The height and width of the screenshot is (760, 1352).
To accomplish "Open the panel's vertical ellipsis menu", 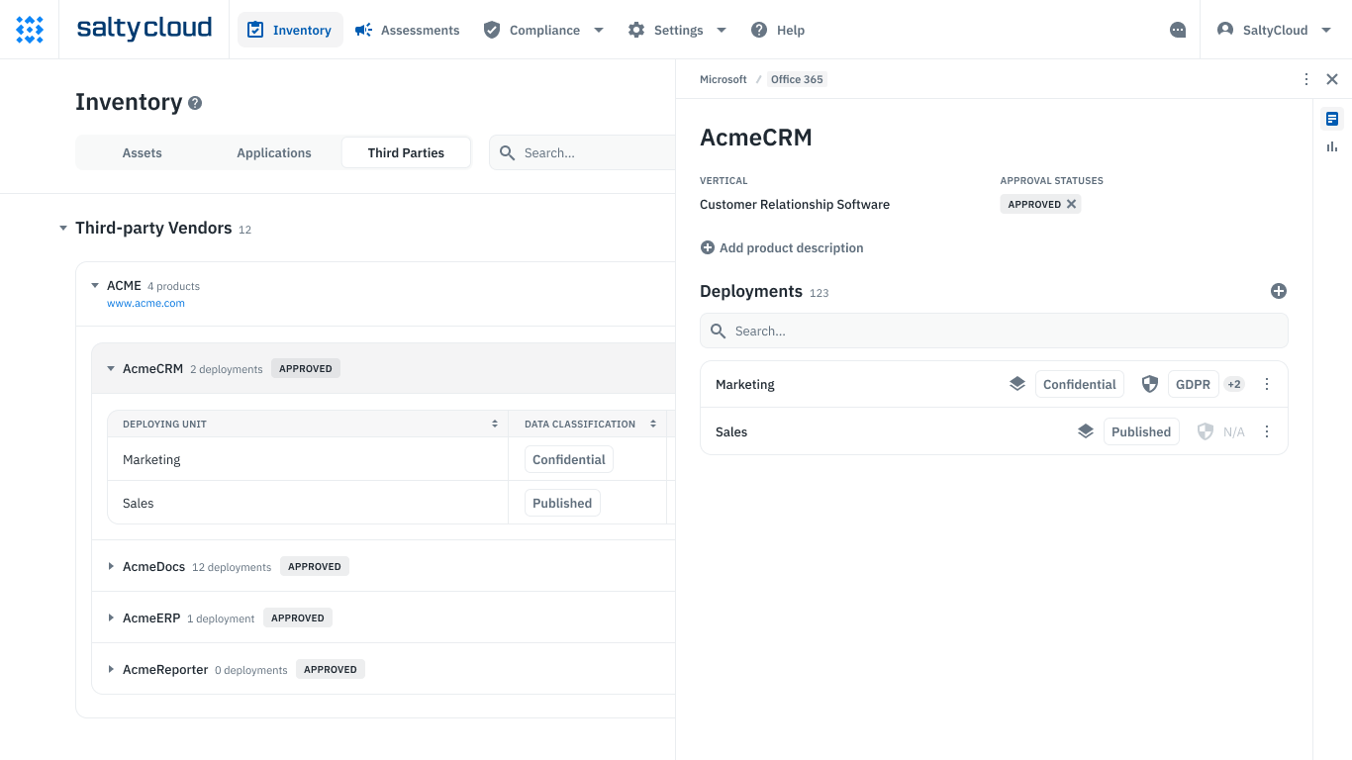I will coord(1306,79).
